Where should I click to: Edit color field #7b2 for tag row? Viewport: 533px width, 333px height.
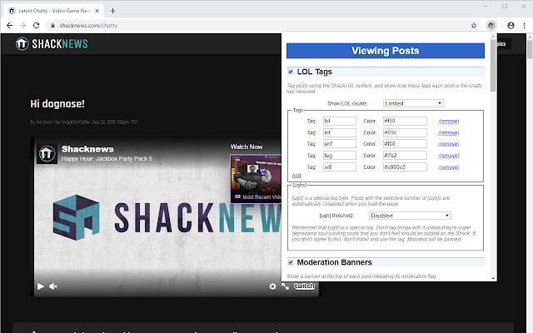pos(405,156)
